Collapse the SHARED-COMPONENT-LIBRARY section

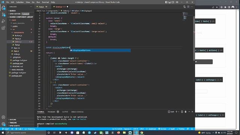pyautogui.click(x=21, y=17)
